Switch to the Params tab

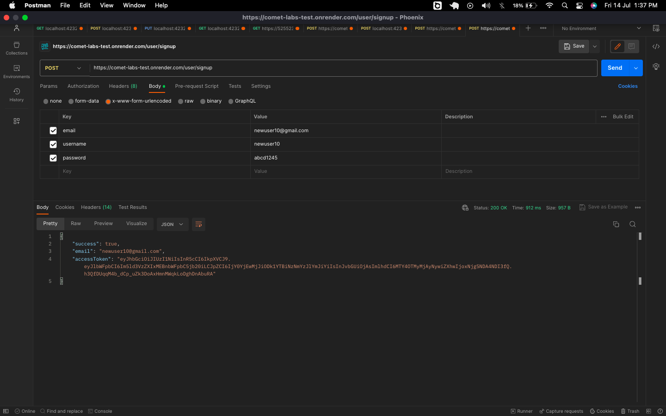tap(49, 86)
